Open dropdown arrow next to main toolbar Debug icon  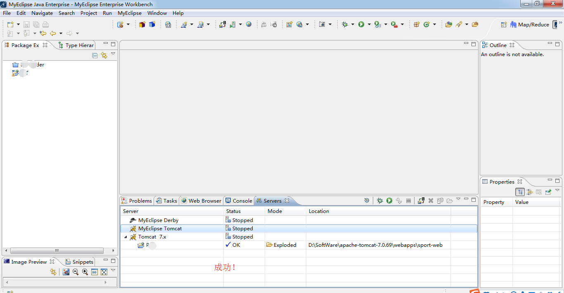point(353,25)
